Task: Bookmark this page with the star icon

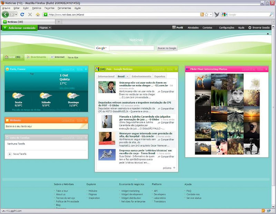Action: pyautogui.click(x=206, y=14)
